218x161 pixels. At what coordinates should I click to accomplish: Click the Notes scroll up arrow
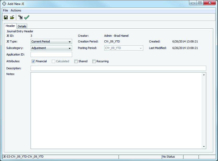(x=204, y=75)
